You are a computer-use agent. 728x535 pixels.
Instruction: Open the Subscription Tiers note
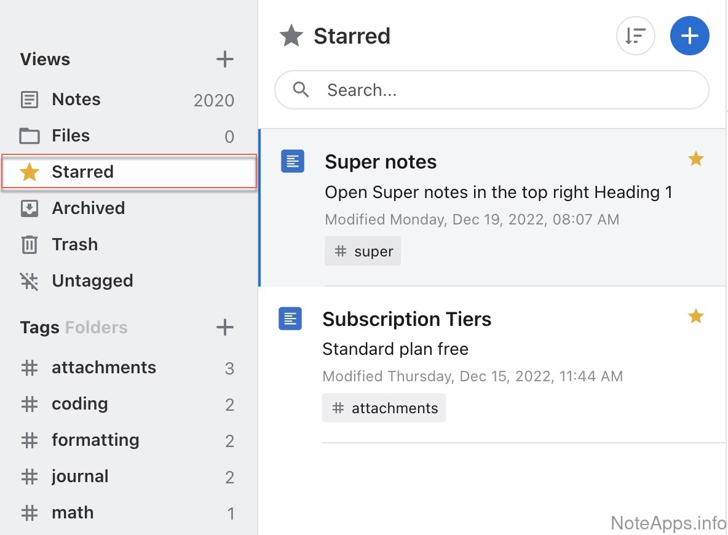406,319
